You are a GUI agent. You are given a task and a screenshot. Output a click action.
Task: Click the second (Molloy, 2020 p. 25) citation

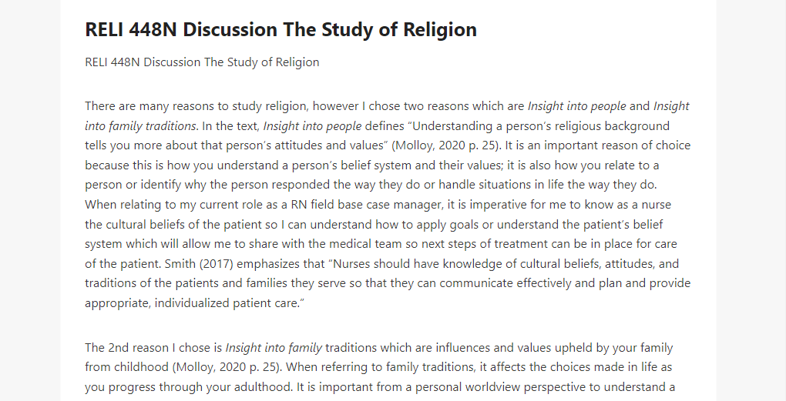tap(227, 367)
